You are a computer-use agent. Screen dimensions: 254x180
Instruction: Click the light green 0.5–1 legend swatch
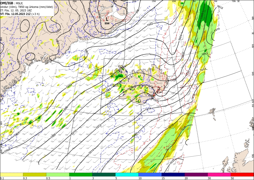58,175
